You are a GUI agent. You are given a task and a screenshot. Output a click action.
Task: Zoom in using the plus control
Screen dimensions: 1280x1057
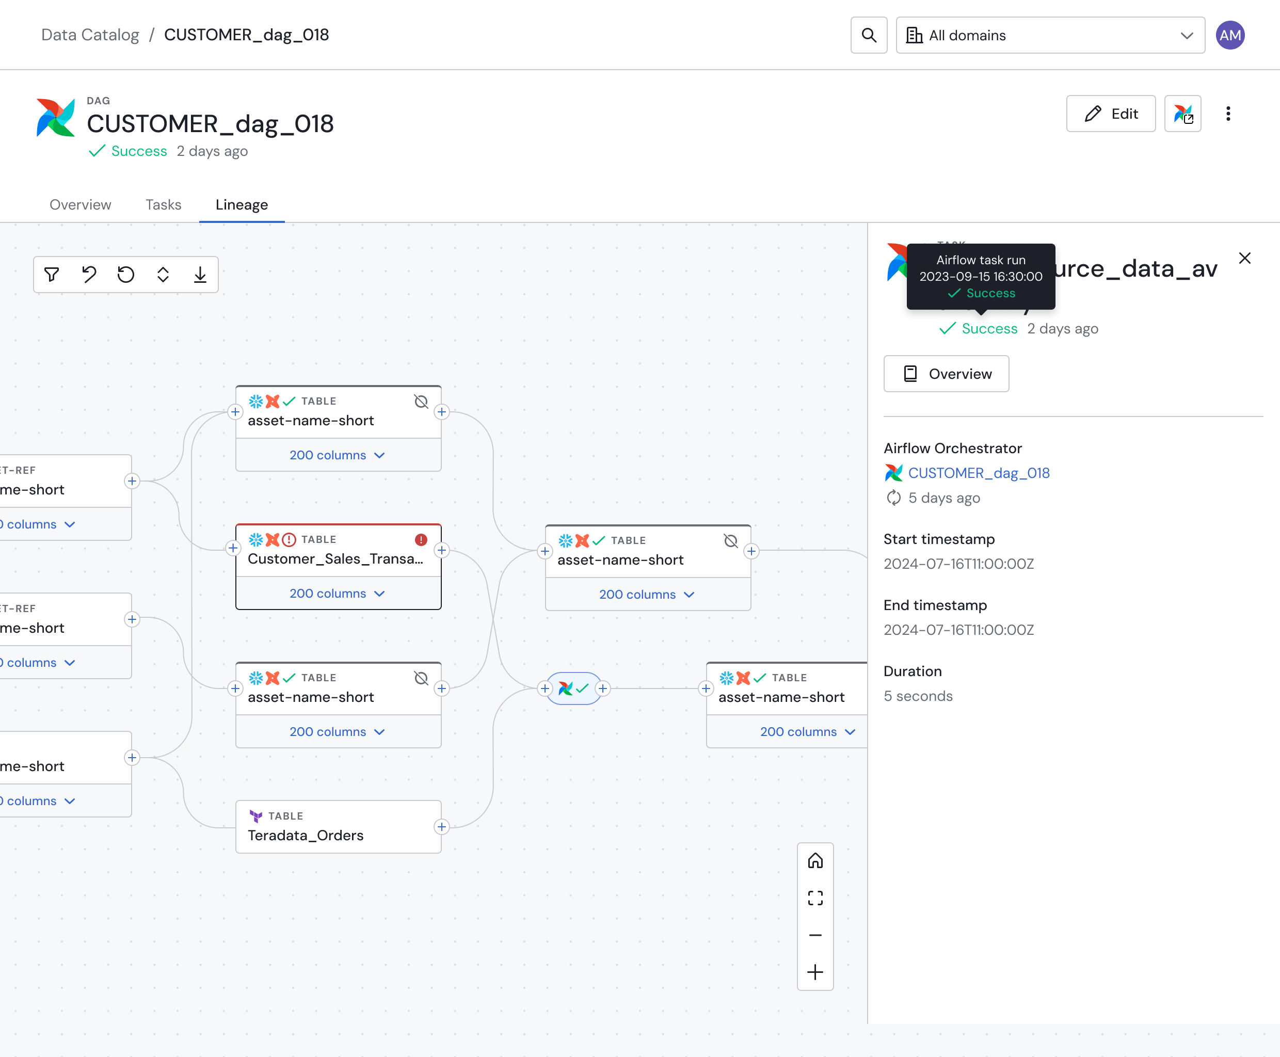(x=815, y=972)
